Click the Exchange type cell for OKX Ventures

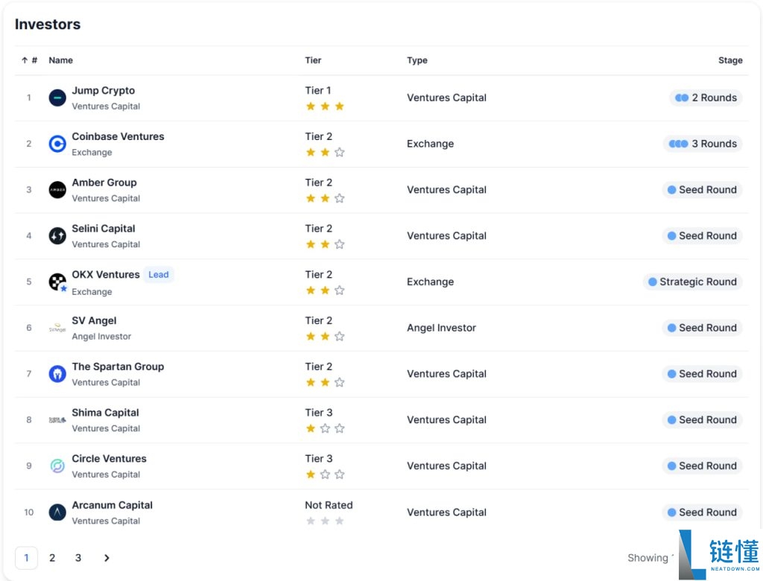pos(430,282)
